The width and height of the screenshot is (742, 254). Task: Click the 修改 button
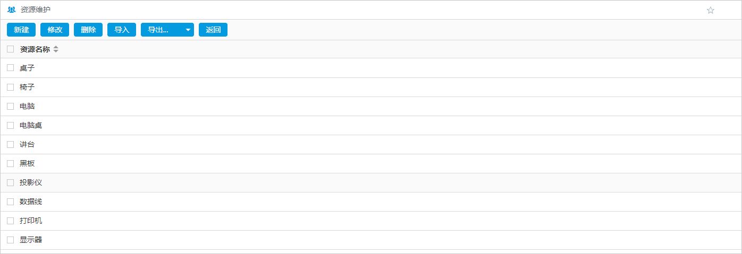pyautogui.click(x=55, y=30)
